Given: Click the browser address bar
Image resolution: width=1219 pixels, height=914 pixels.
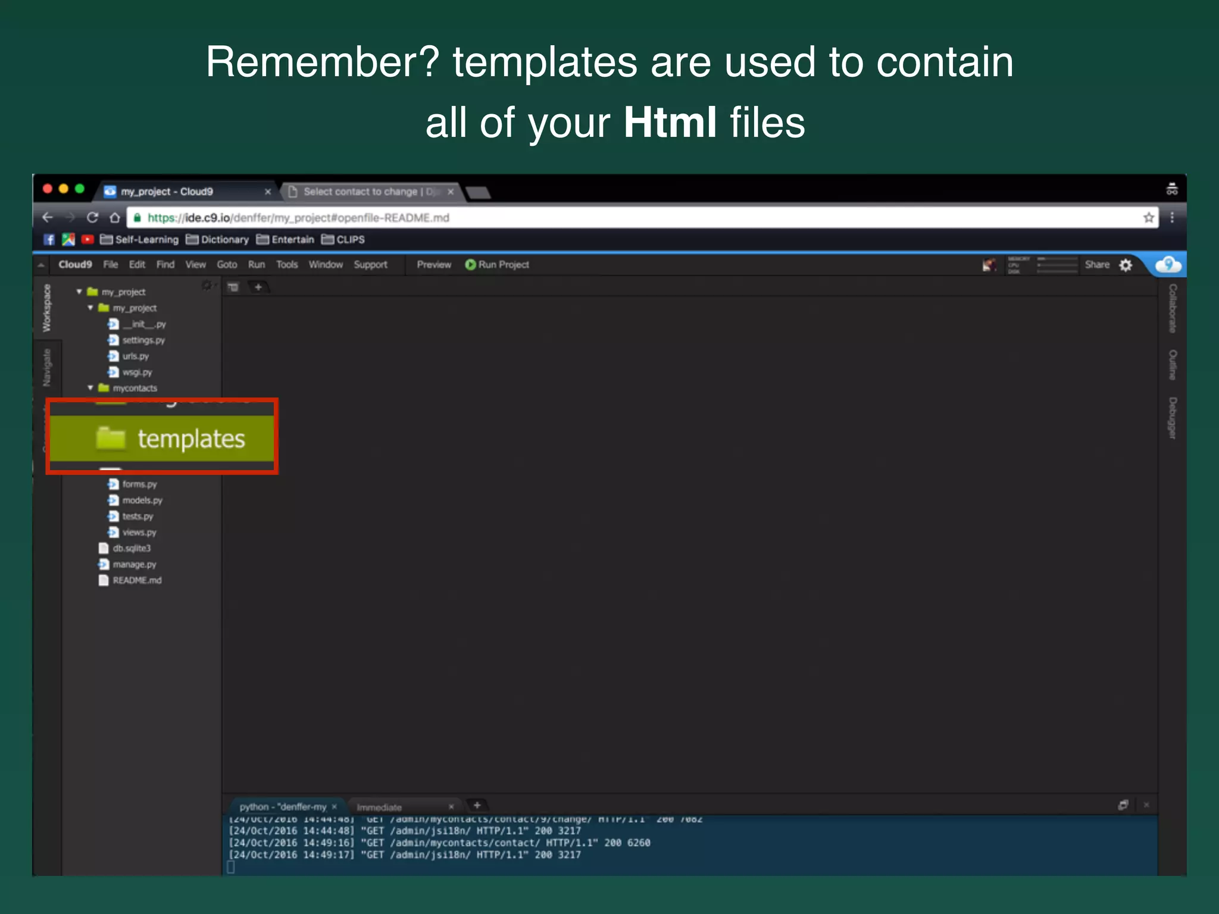Looking at the screenshot, I should (x=595, y=218).
